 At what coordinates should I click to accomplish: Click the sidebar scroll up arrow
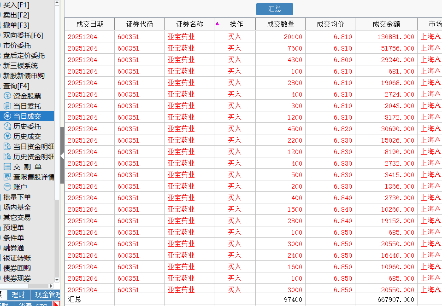pos(57,3)
